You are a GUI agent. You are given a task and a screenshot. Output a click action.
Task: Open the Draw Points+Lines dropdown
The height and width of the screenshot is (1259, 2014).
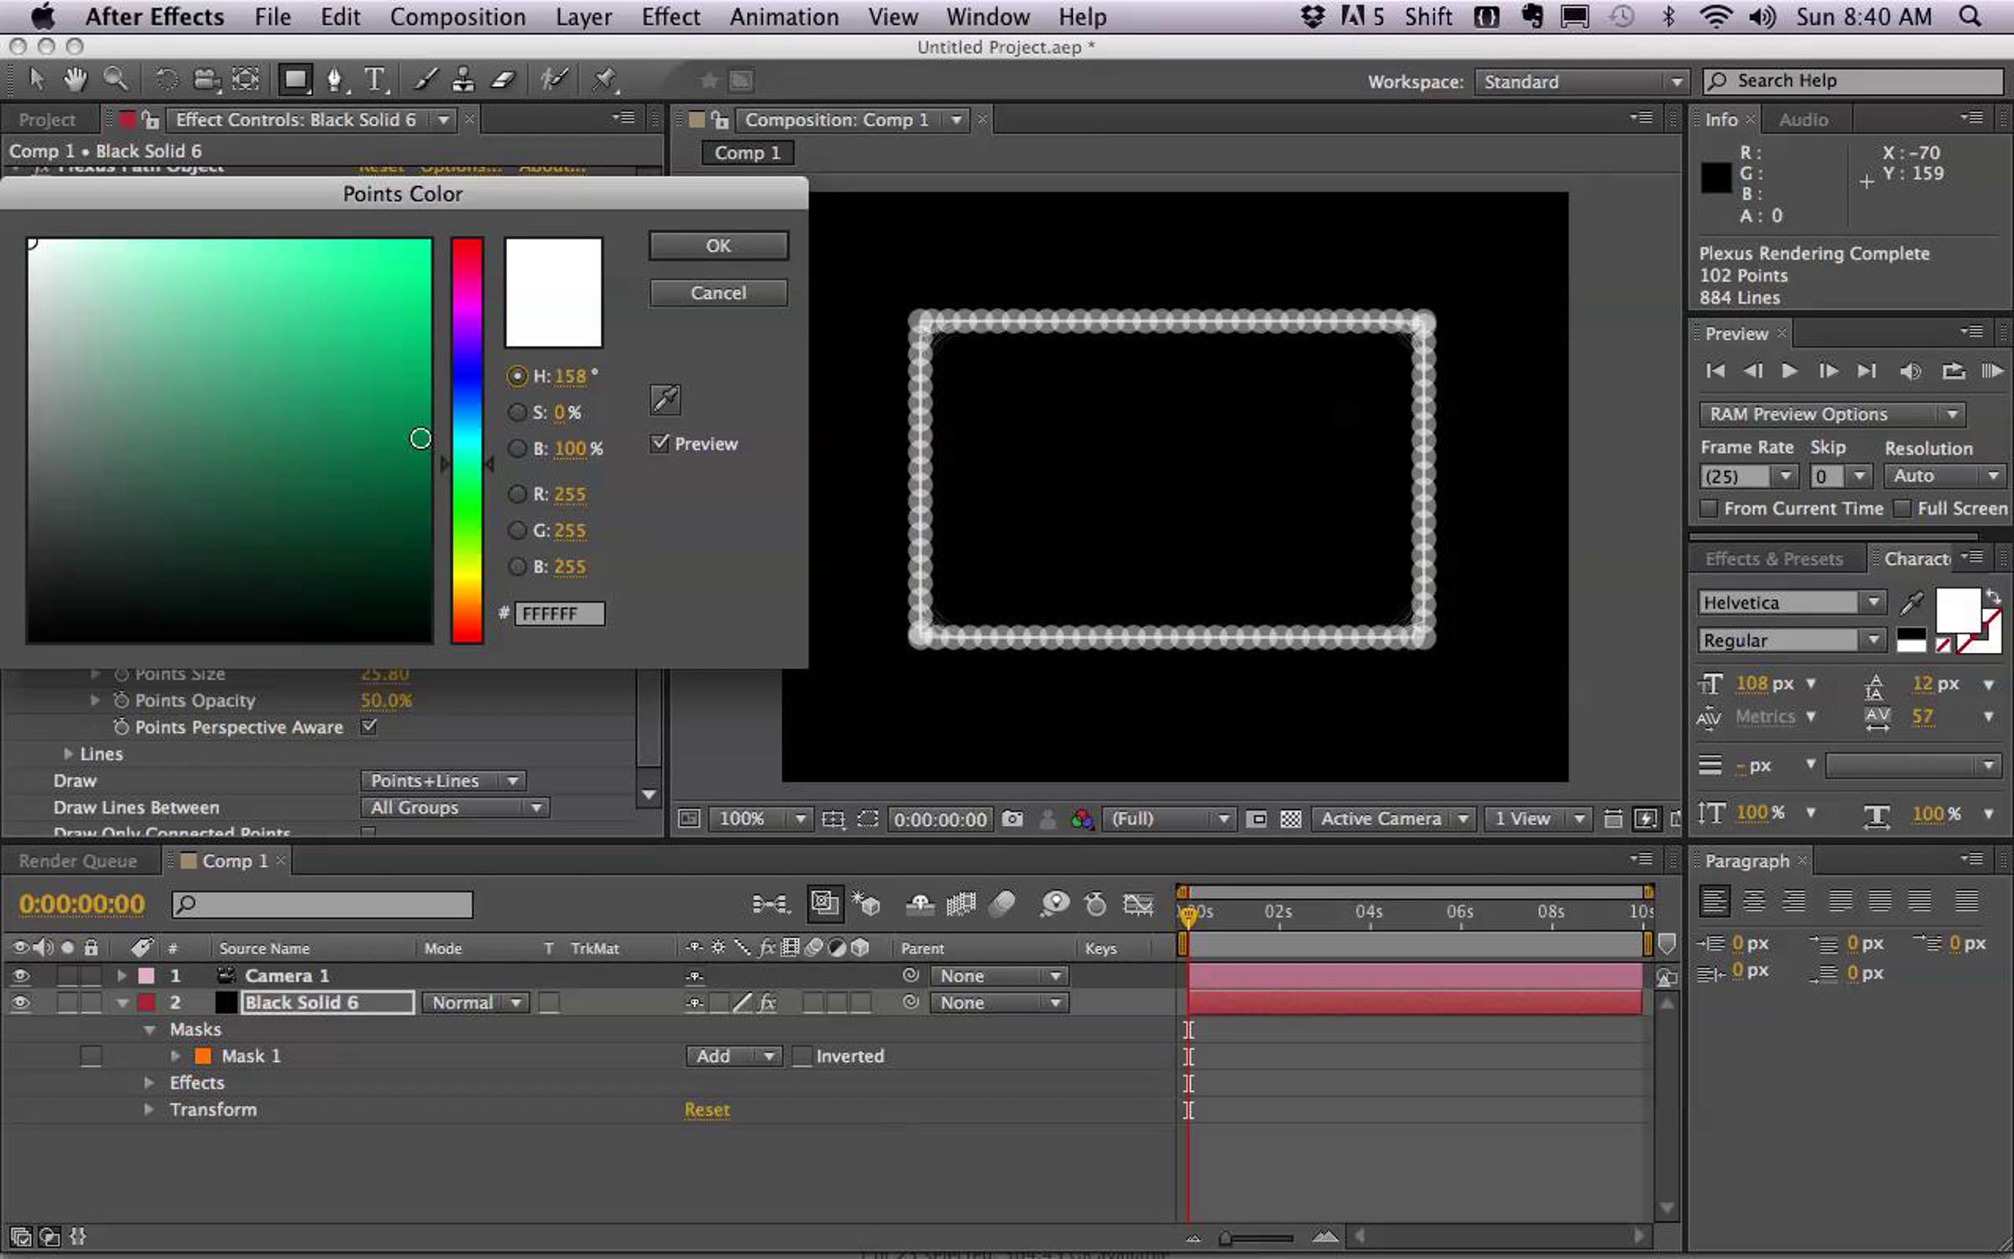click(x=443, y=781)
